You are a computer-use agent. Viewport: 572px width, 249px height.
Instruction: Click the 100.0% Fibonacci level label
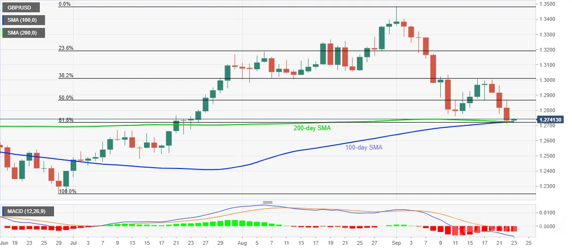67,192
